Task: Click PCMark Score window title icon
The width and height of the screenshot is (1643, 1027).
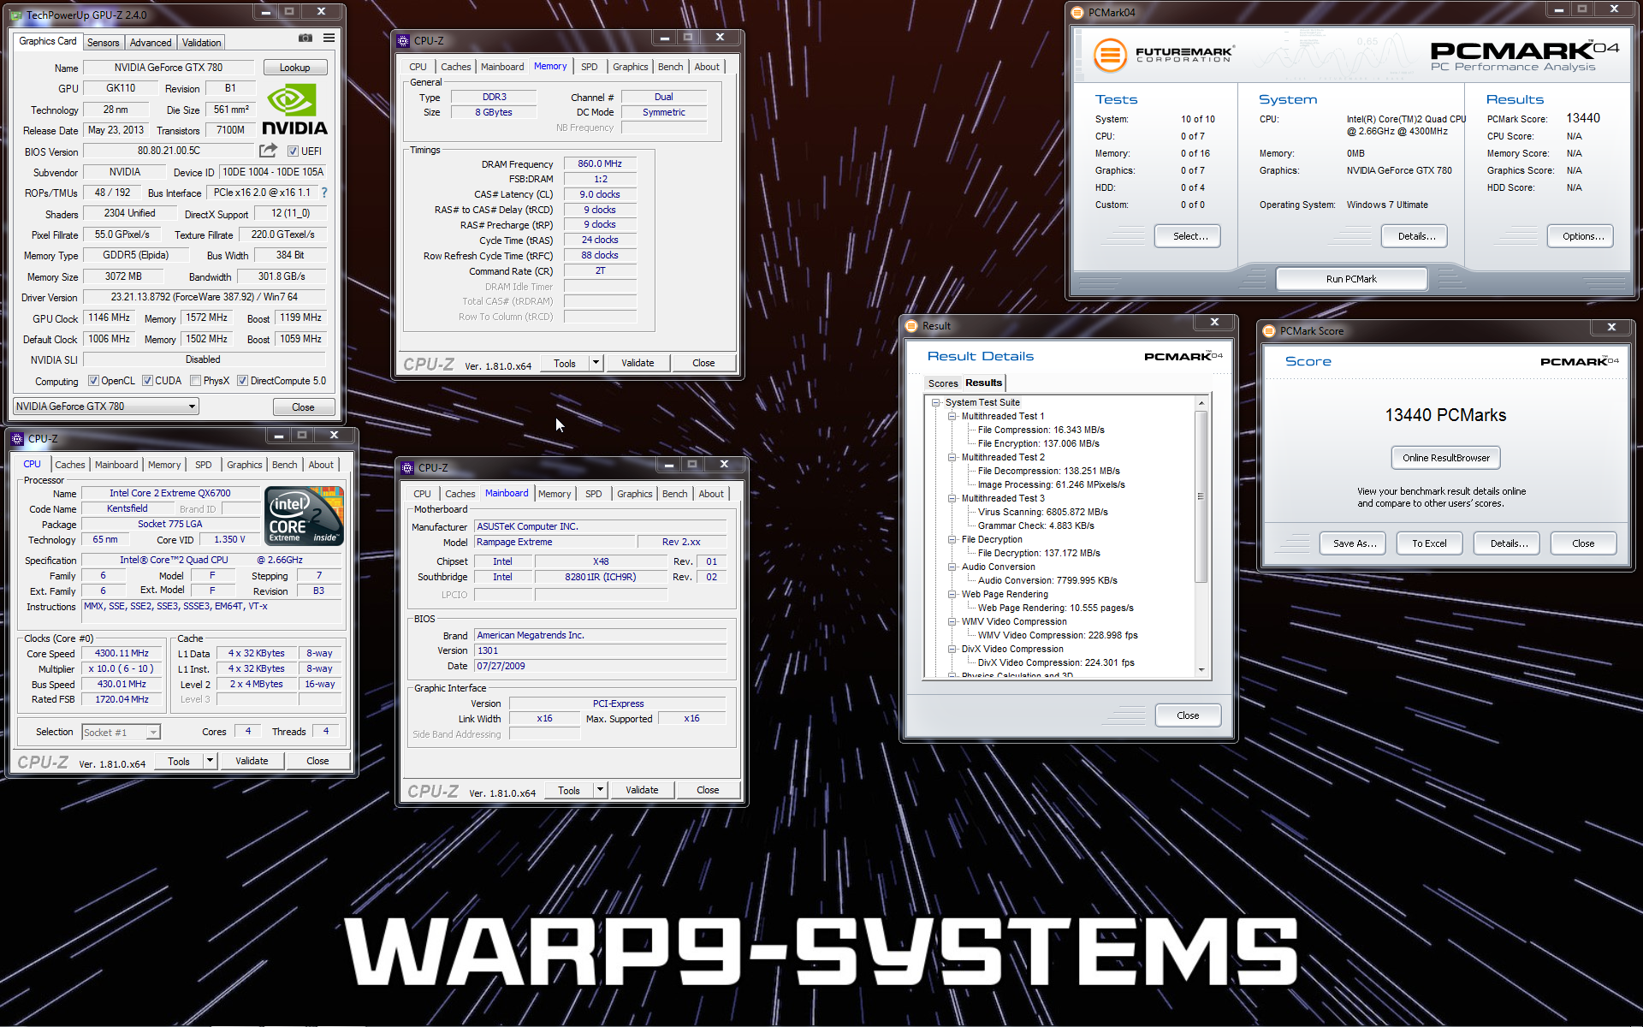Action: [1269, 330]
